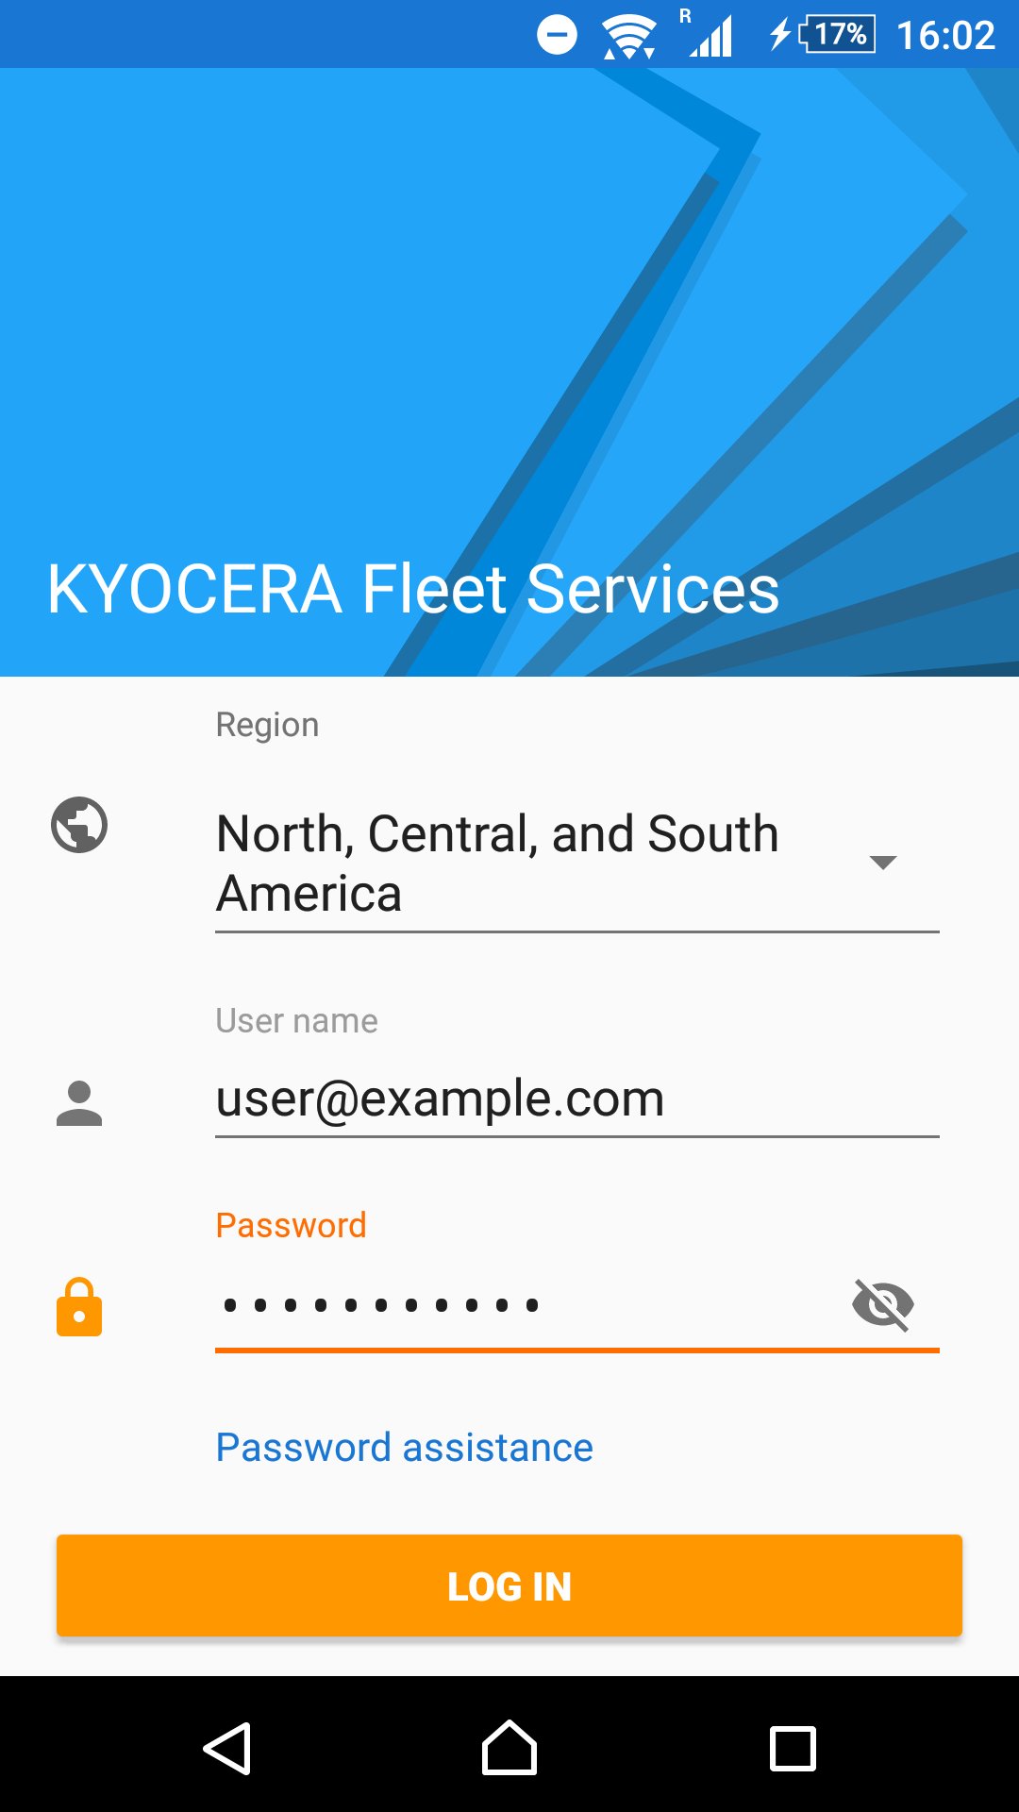The image size is (1019, 1812).
Task: Tap the Wi-Fi icon in status bar
Action: (628, 37)
